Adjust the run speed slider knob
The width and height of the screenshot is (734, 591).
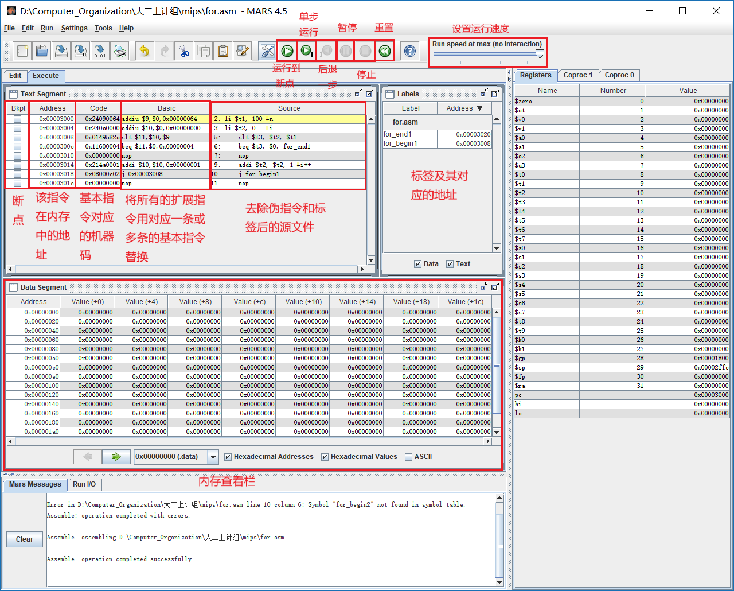coord(540,53)
